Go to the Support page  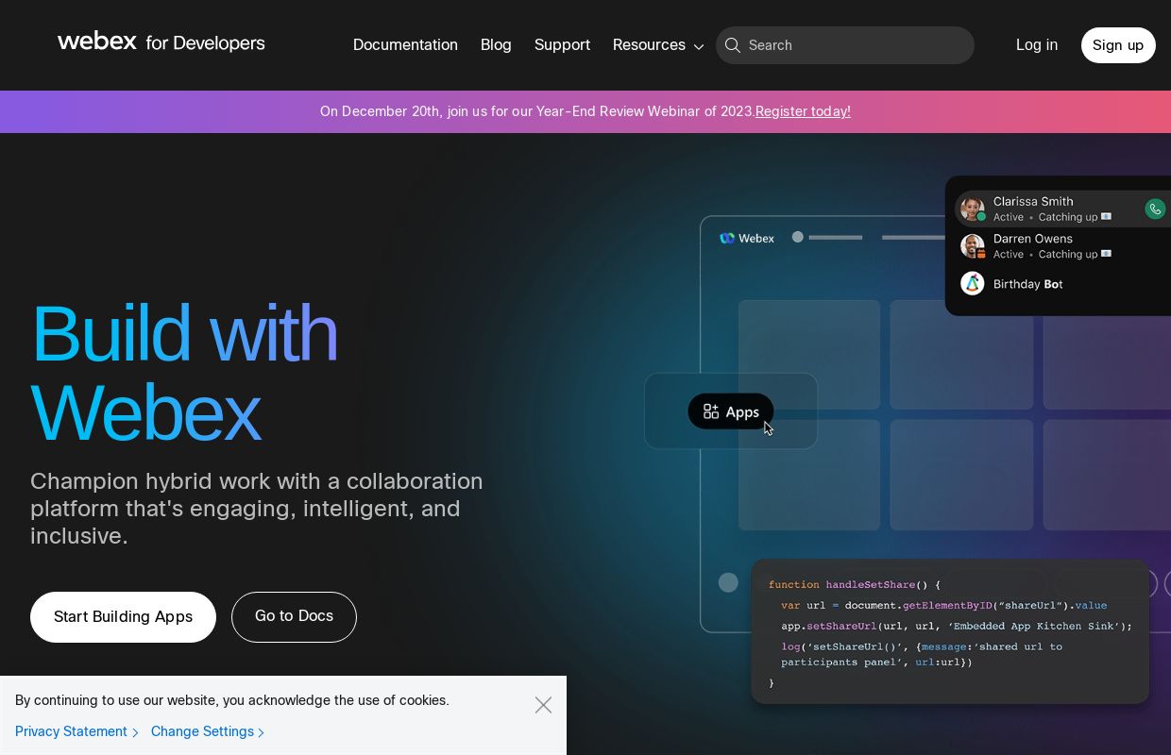(562, 45)
